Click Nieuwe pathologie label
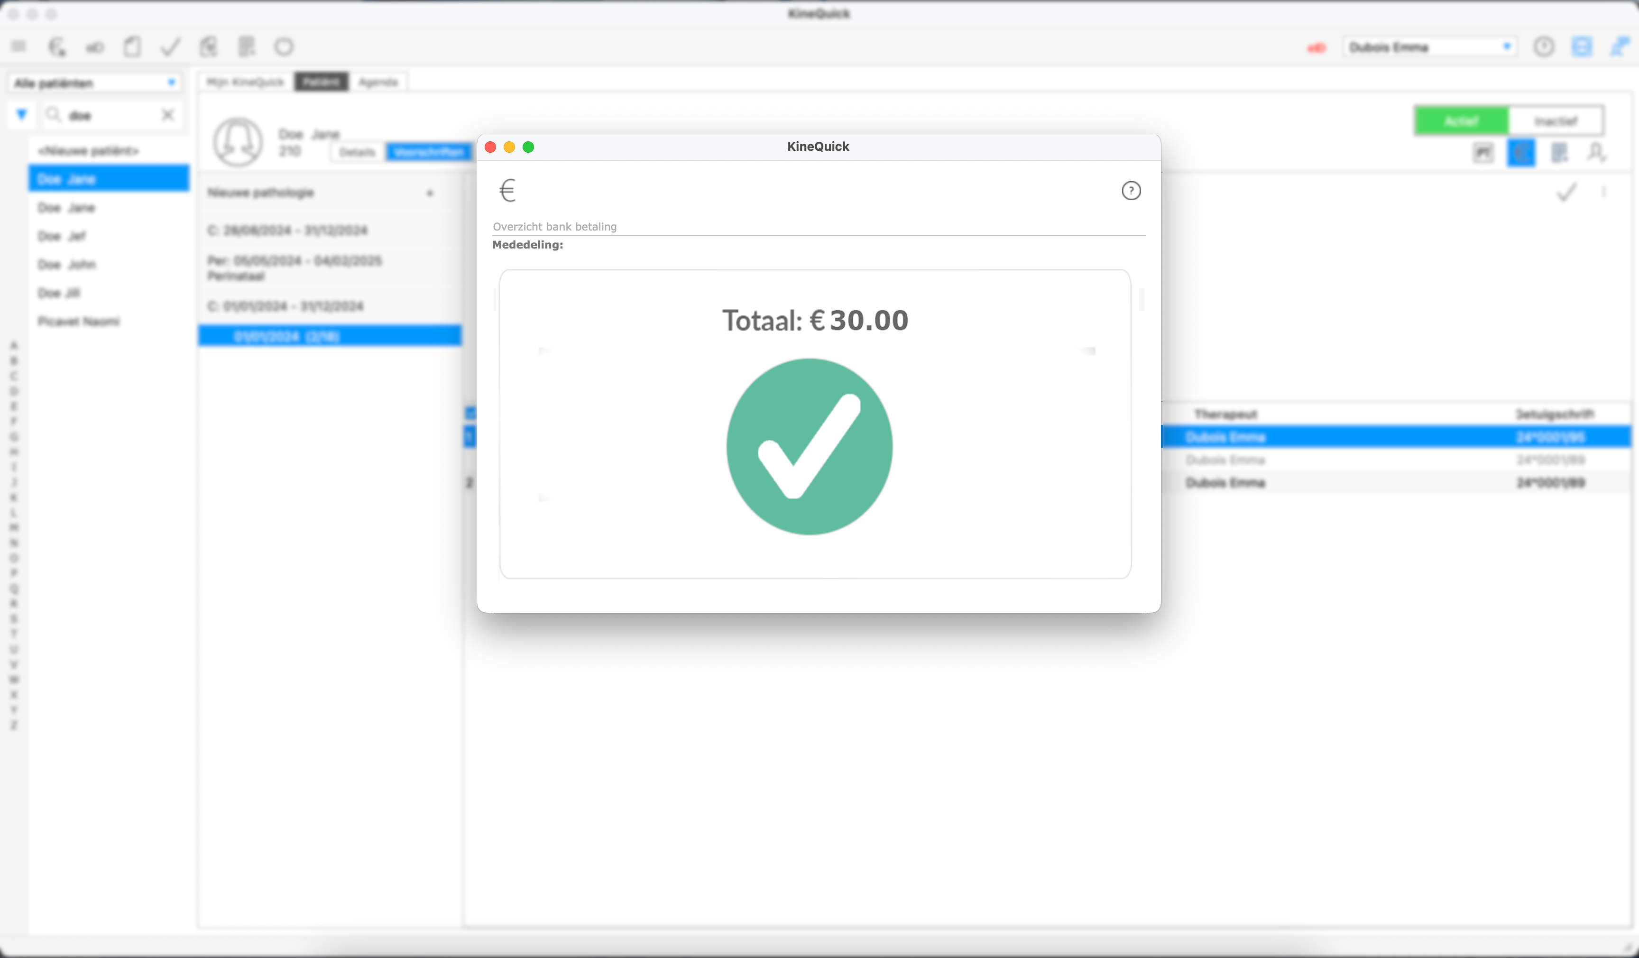 point(261,193)
